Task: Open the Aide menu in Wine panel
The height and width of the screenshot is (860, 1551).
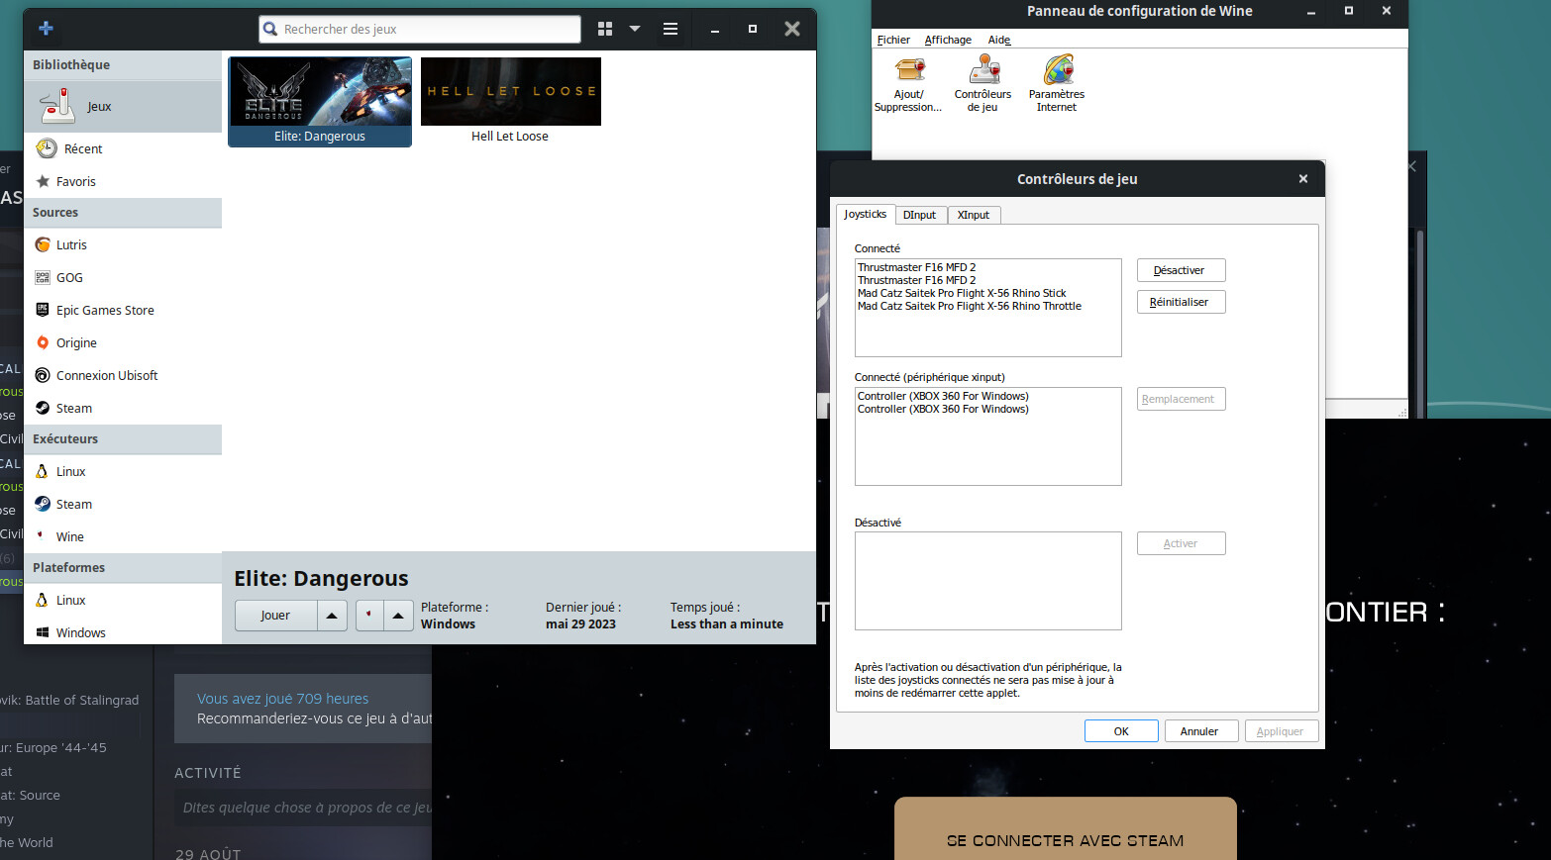Action: 999,40
